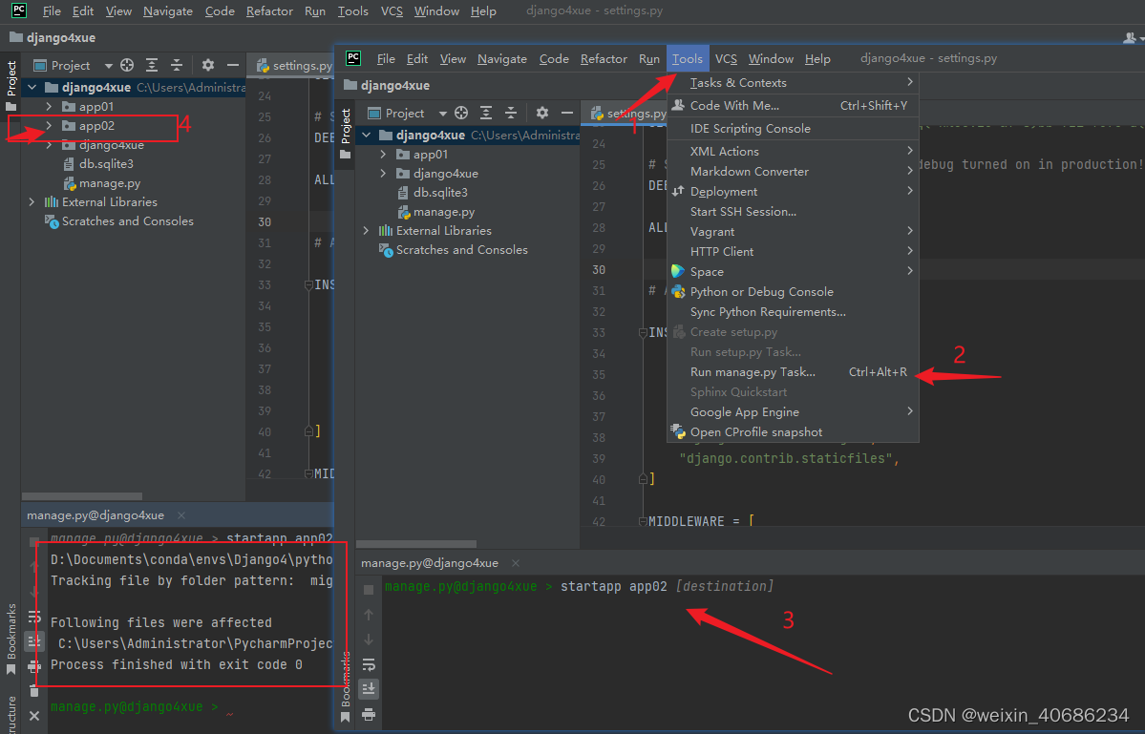Click Expand All icon in back Project toolbar

tap(152, 65)
